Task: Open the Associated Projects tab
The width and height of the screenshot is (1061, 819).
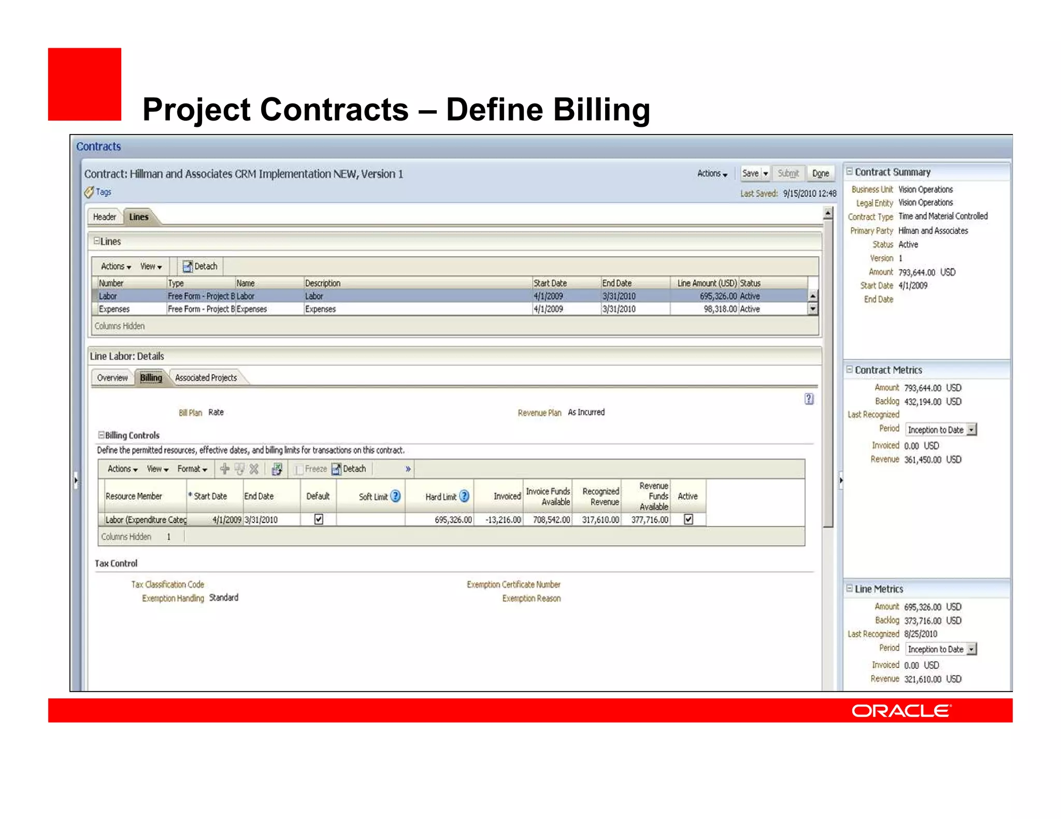Action: tap(206, 377)
